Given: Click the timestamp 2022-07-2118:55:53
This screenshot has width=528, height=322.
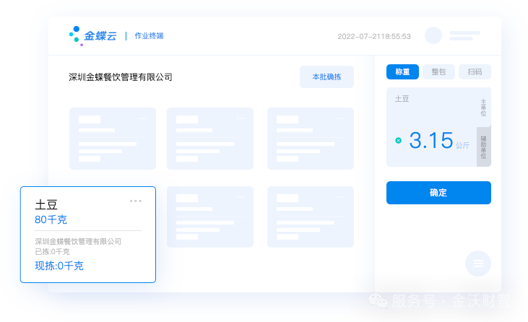Looking at the screenshot, I should (374, 36).
